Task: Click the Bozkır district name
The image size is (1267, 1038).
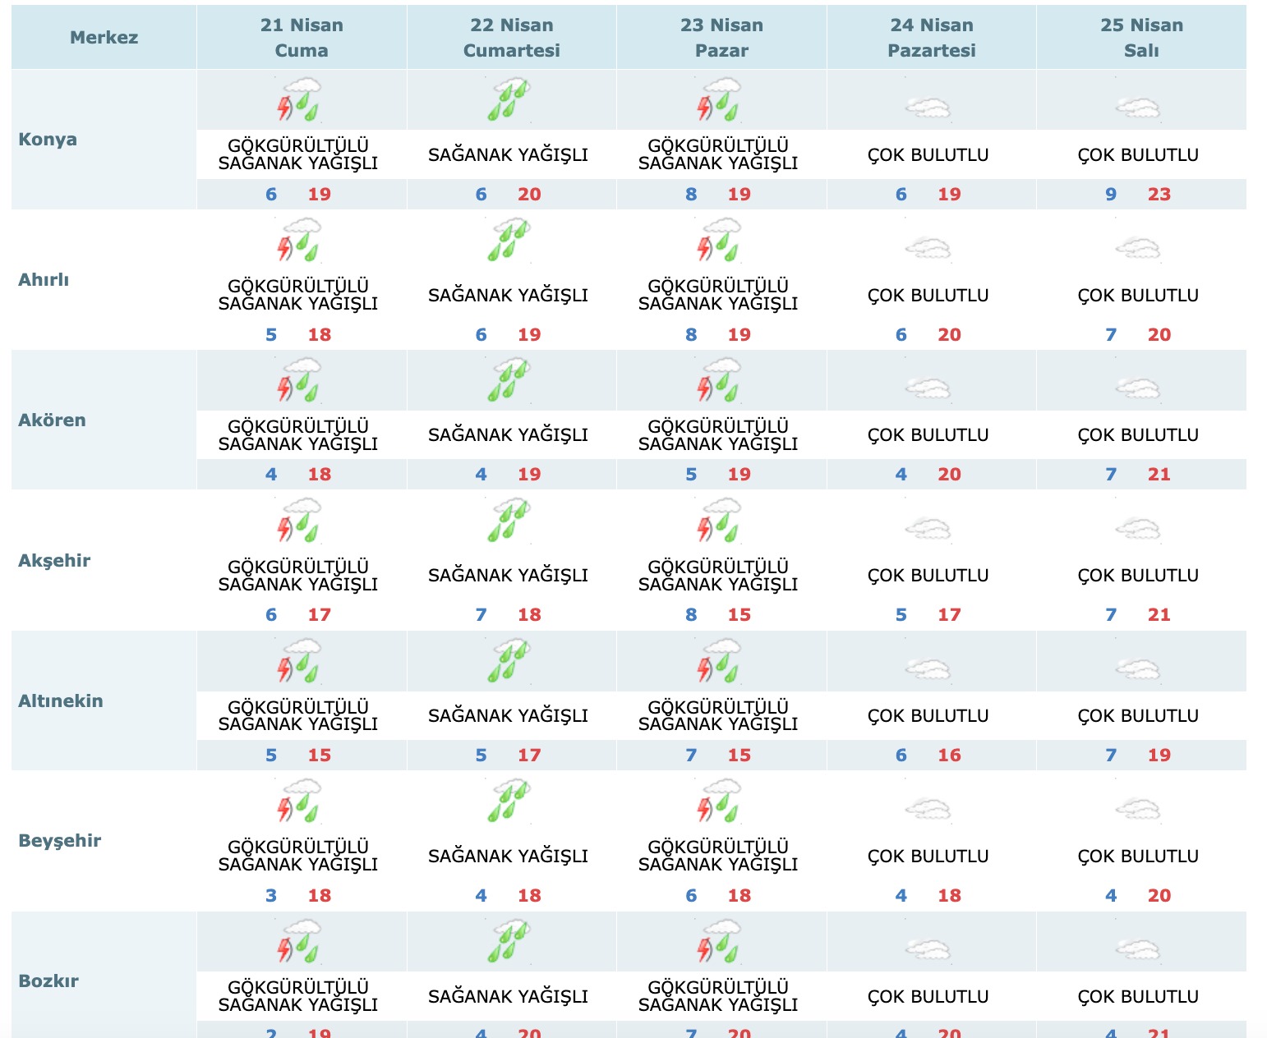Action: click(48, 981)
